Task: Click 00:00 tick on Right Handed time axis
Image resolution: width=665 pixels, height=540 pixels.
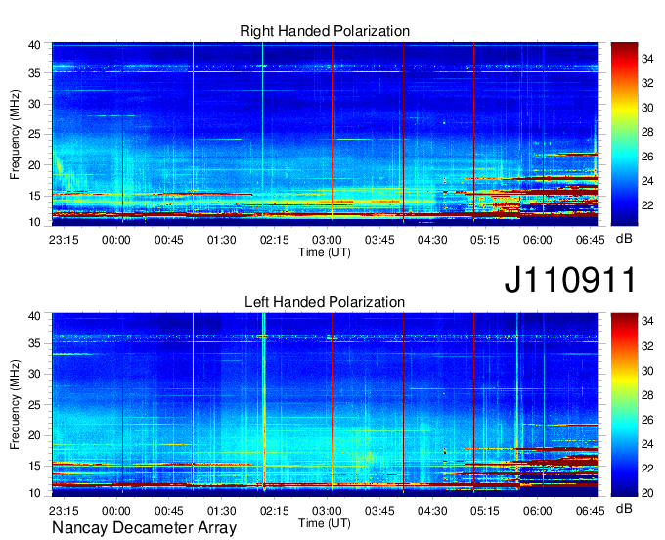Action: 116,240
